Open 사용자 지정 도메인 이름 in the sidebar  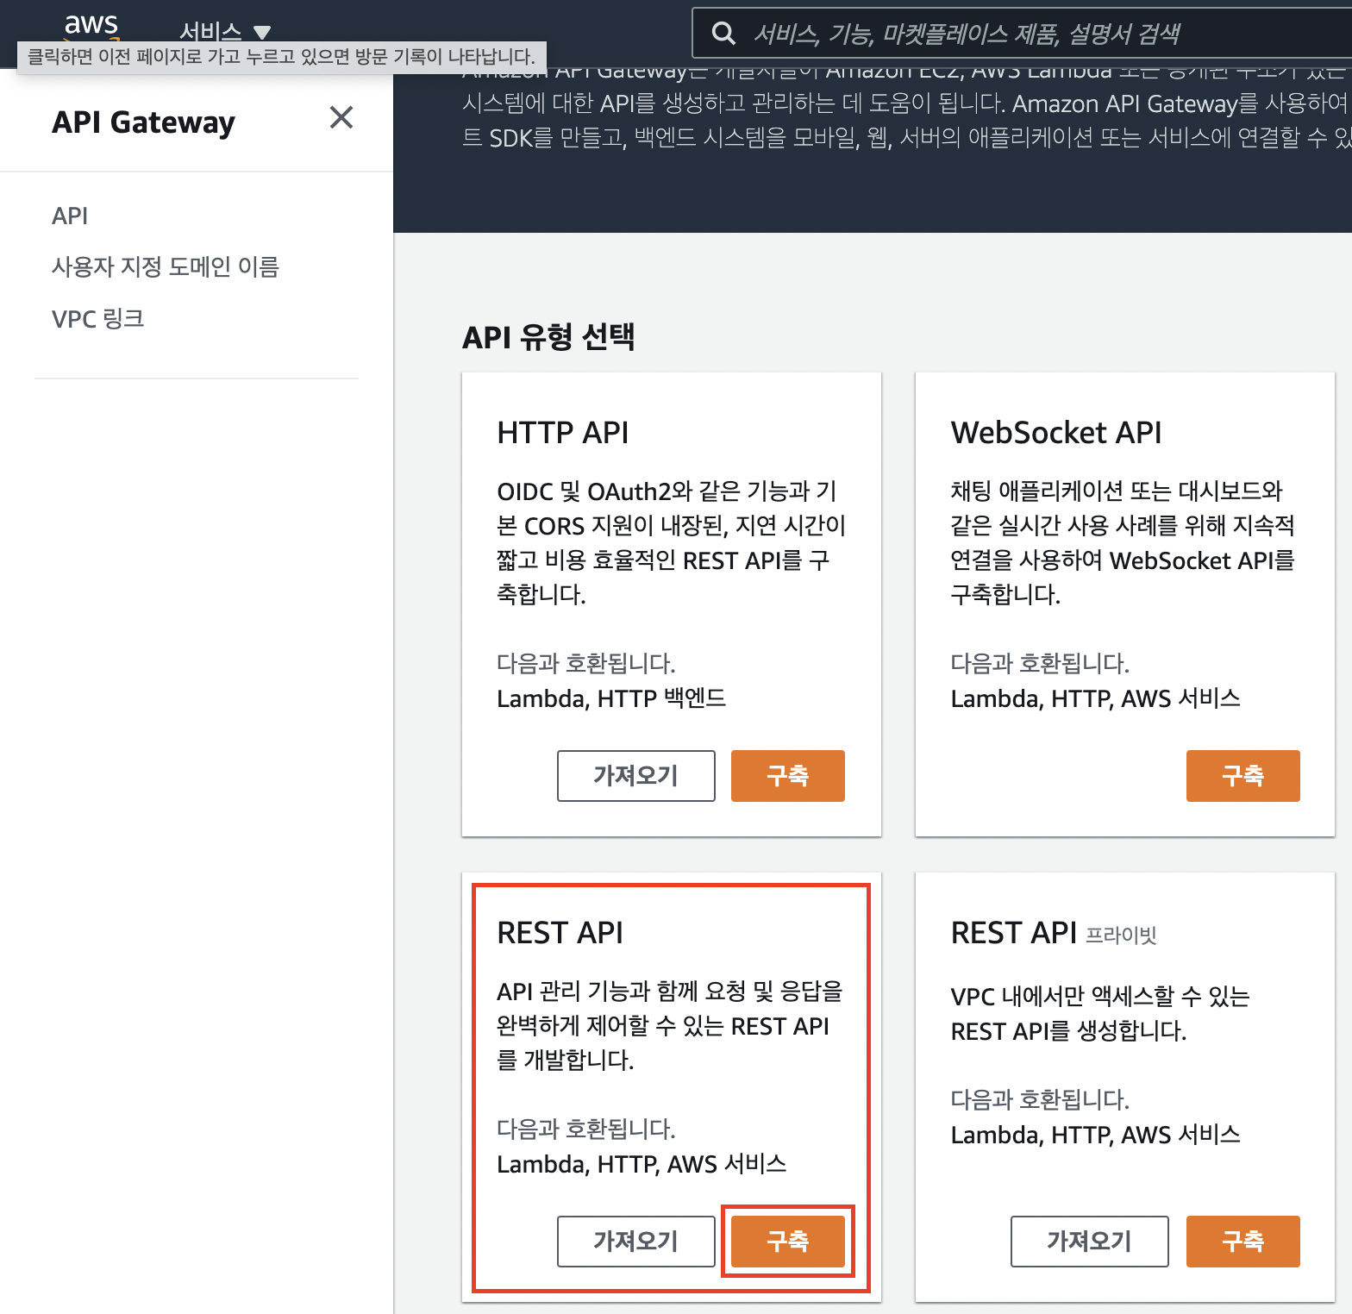click(x=166, y=266)
